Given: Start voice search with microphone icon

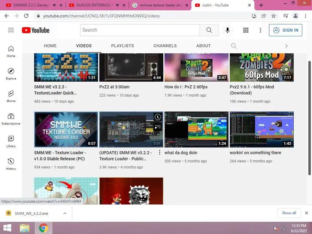Looking at the screenshot, I should tap(227, 30).
